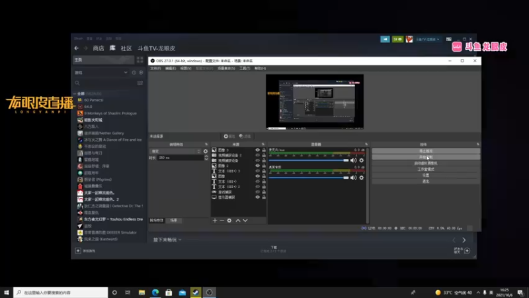Add a new source with plus icon
The image size is (529, 298).
[x=215, y=221]
